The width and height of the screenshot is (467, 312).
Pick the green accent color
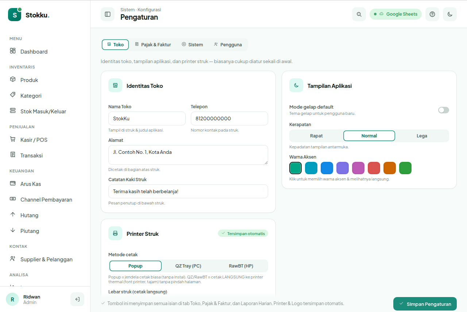(x=405, y=168)
